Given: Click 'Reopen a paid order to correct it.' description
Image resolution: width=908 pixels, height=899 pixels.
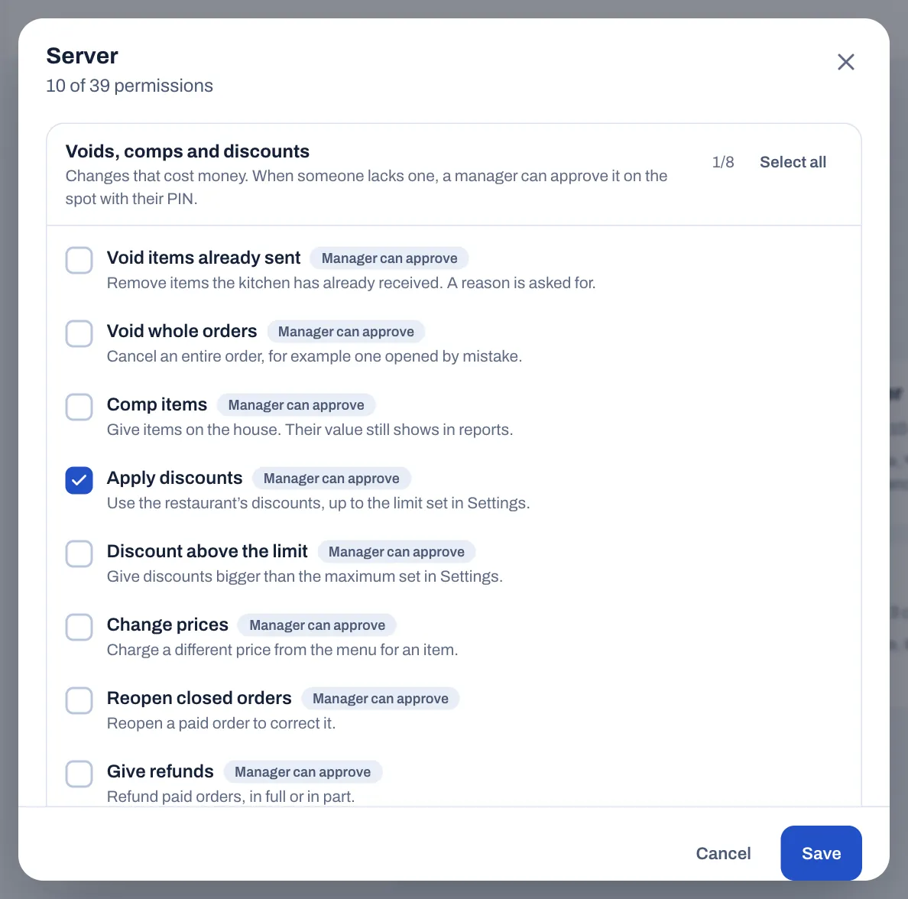Looking at the screenshot, I should (221, 723).
